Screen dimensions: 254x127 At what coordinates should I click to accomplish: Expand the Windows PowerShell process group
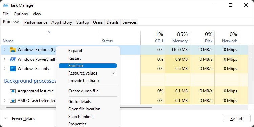tap(4, 59)
